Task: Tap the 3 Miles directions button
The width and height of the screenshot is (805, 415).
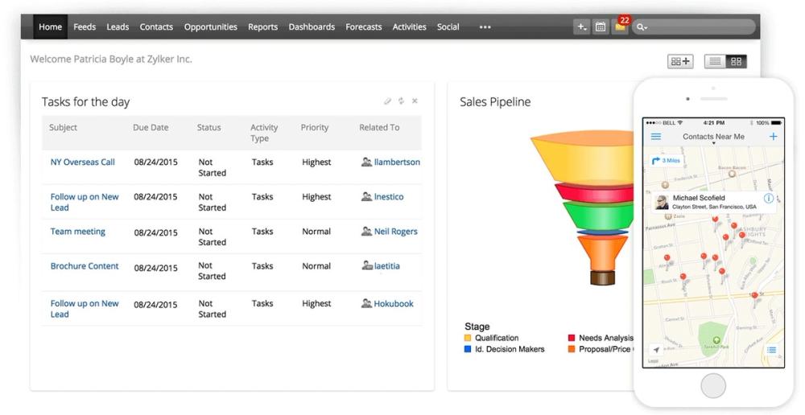Action: (666, 161)
